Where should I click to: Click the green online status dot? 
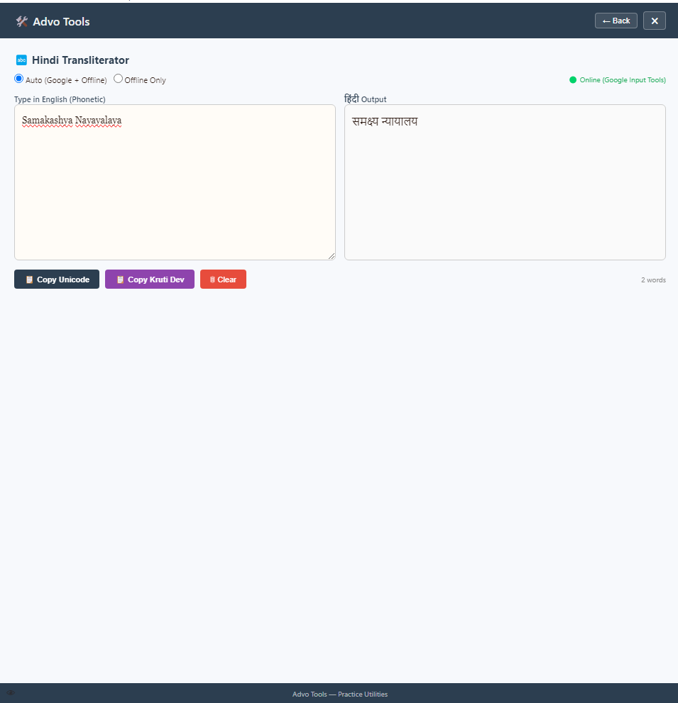click(573, 79)
